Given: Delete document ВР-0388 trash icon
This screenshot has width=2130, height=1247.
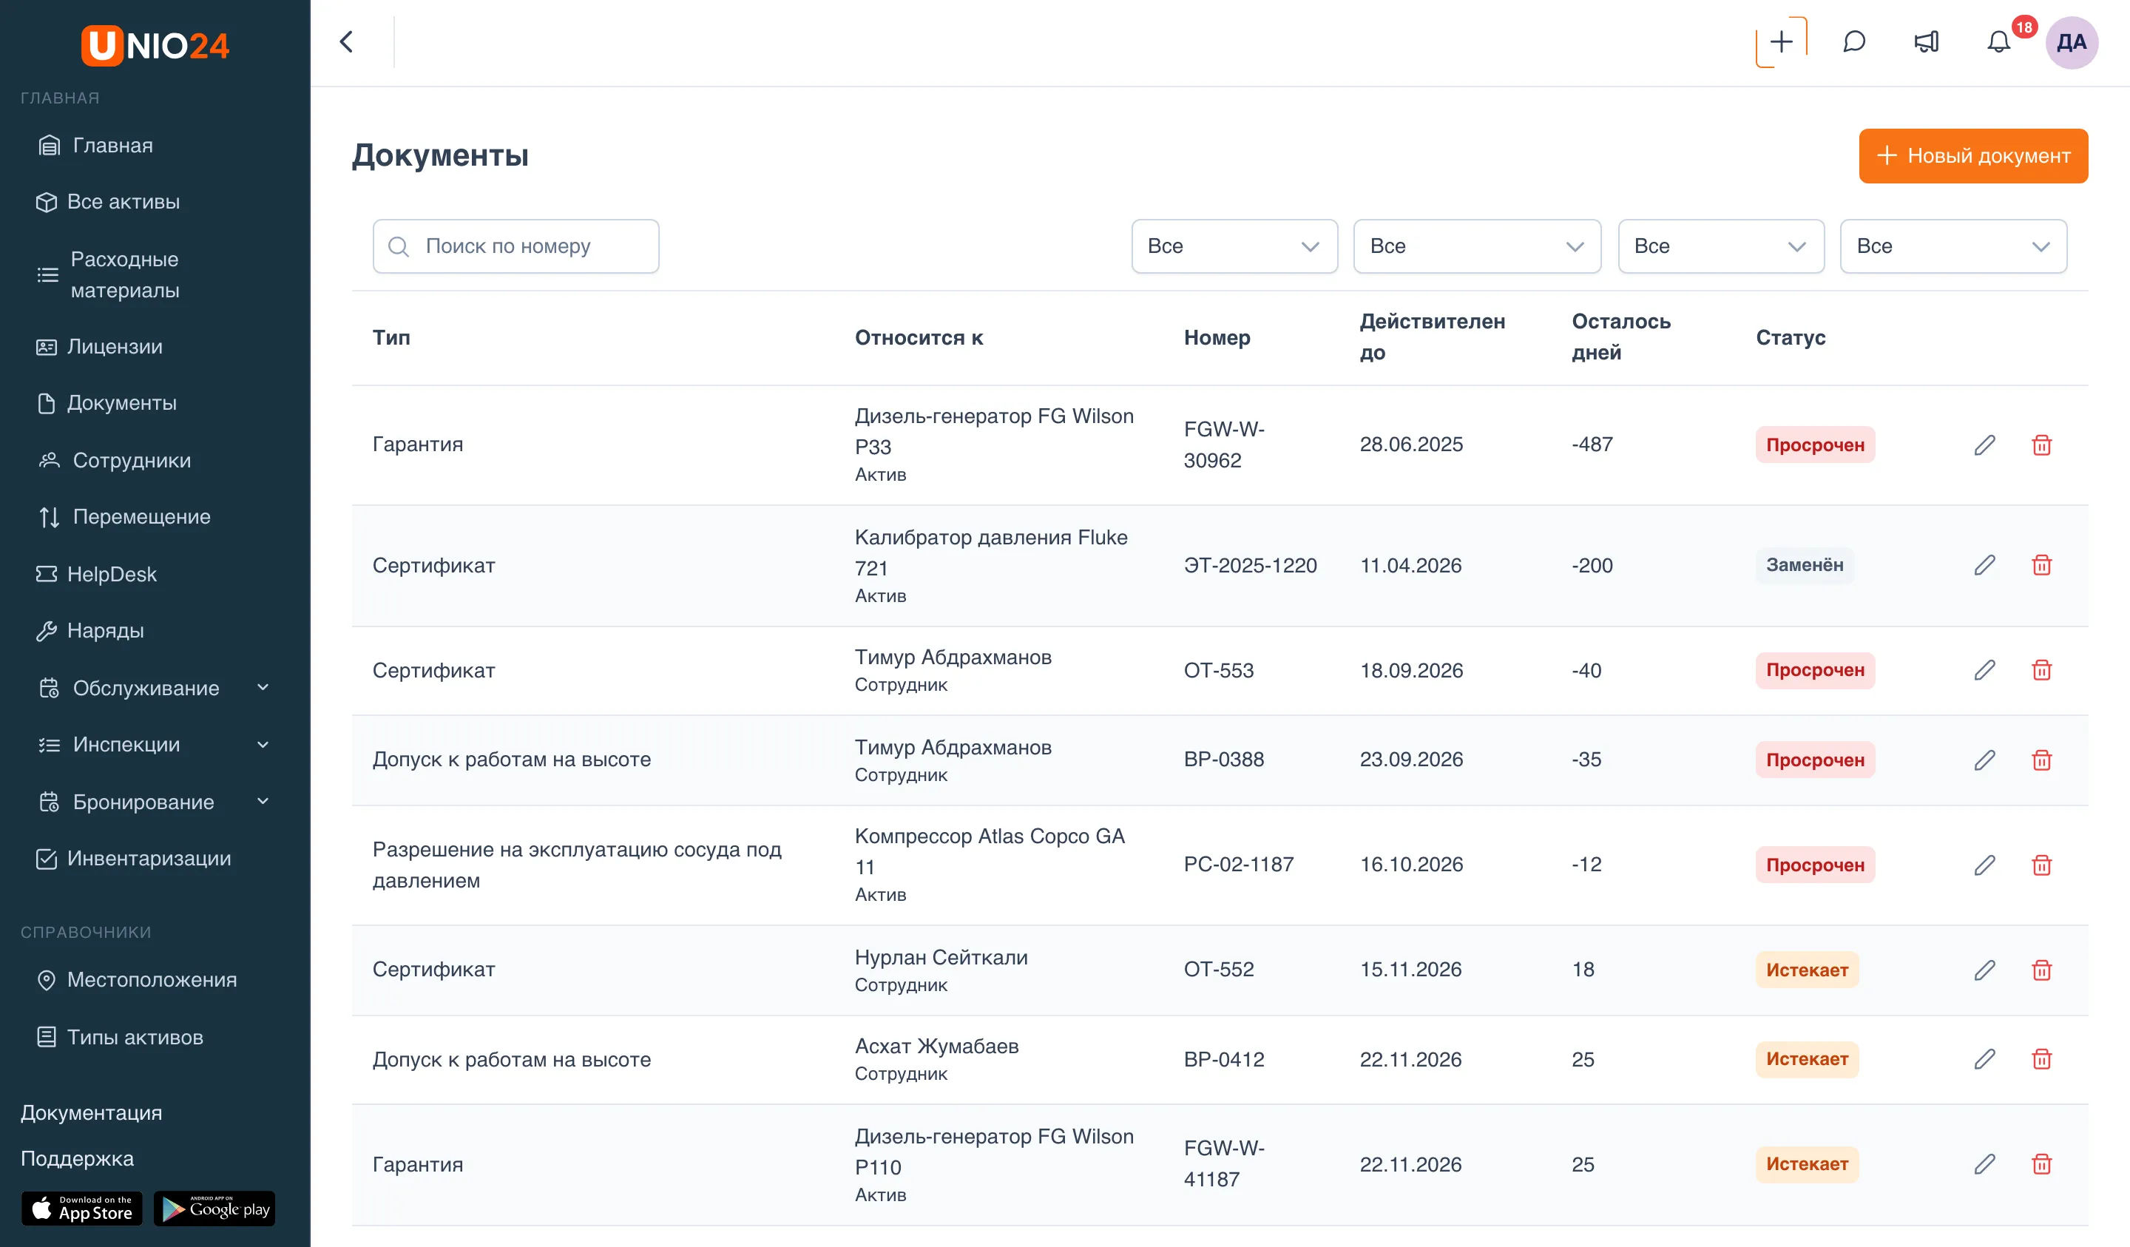Looking at the screenshot, I should [x=2041, y=760].
